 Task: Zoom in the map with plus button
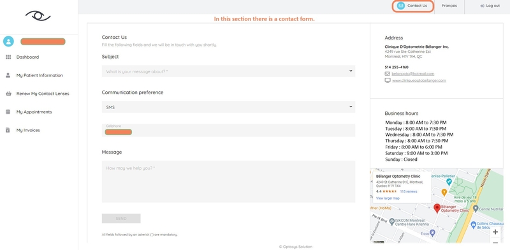tap(495, 232)
